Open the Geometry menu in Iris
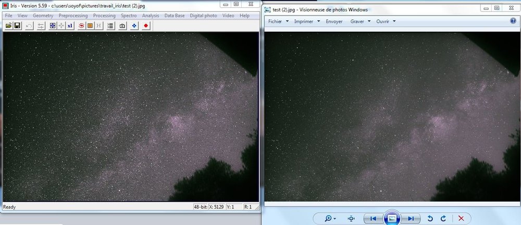Screen dimensions: 521x225 43,16
